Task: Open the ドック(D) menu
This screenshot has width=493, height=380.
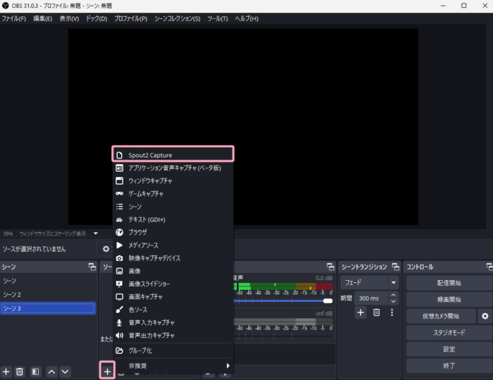Action: [97, 18]
